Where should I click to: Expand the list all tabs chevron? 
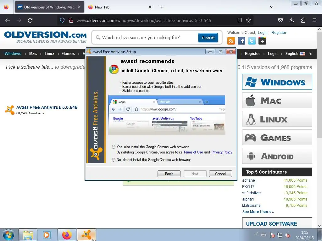pos(271,7)
